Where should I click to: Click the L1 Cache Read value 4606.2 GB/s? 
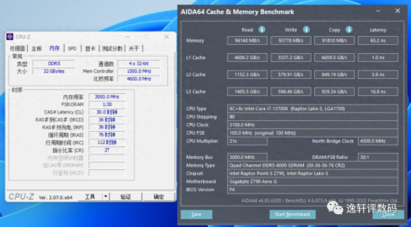(247, 58)
